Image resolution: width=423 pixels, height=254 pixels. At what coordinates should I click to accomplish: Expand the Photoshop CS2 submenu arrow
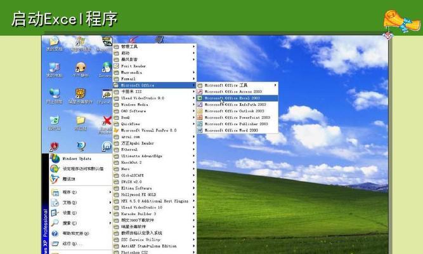(193, 252)
